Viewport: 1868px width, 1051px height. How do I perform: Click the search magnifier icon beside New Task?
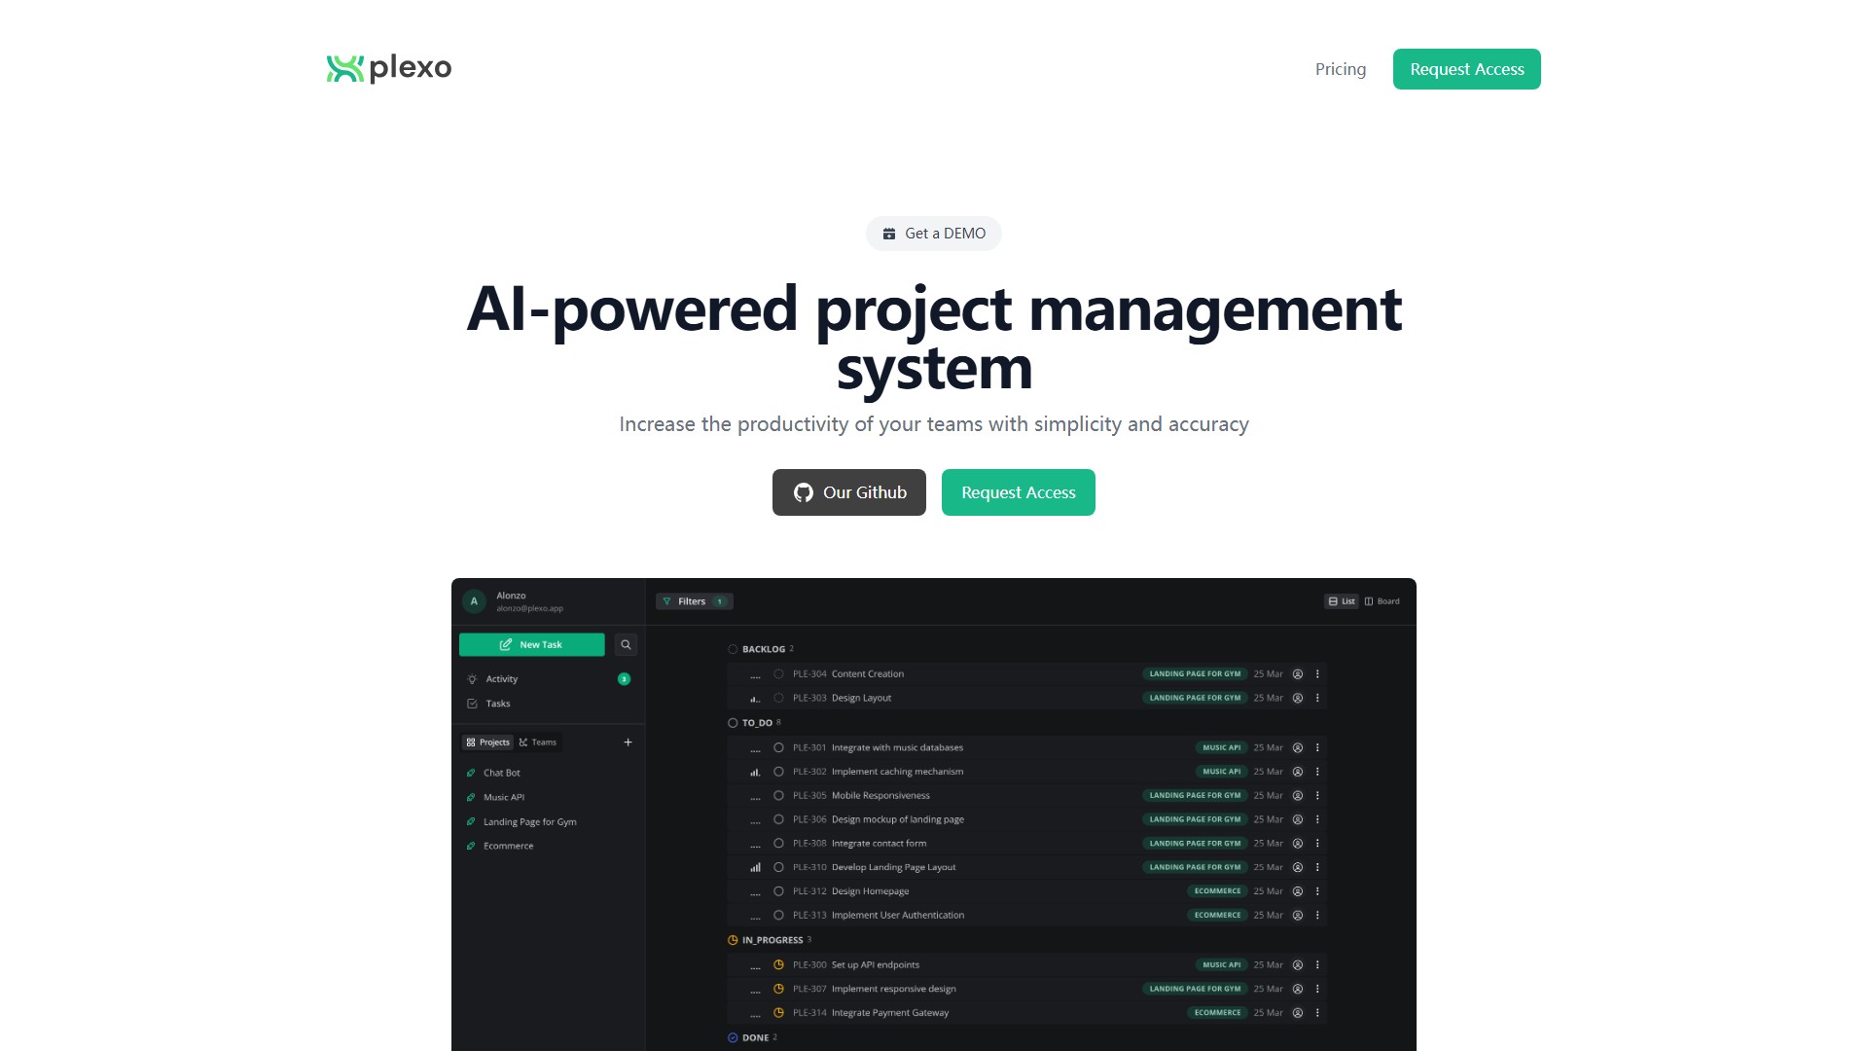click(x=626, y=644)
